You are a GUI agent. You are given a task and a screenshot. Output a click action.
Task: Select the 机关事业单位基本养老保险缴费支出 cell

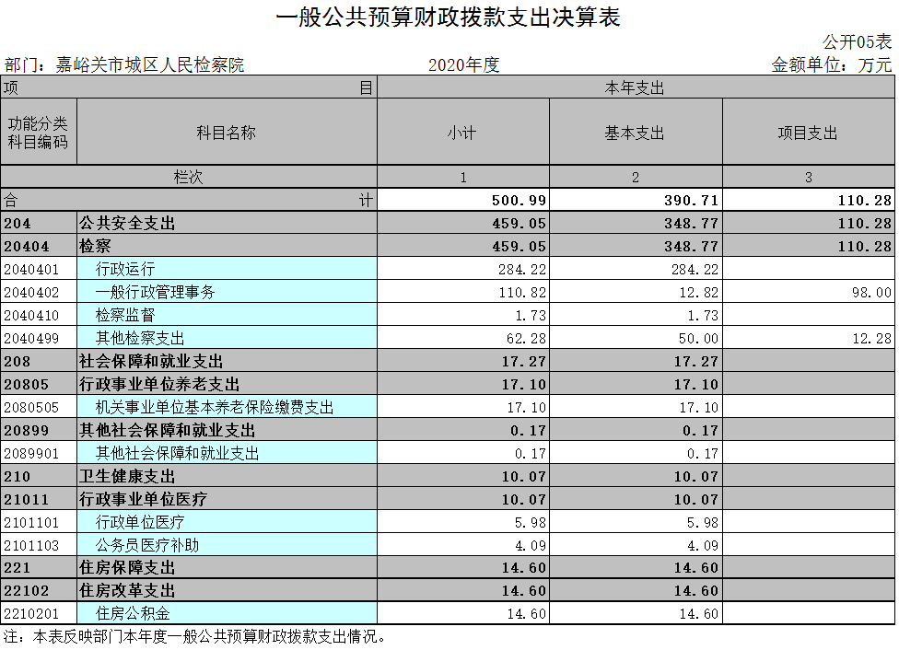point(227,407)
